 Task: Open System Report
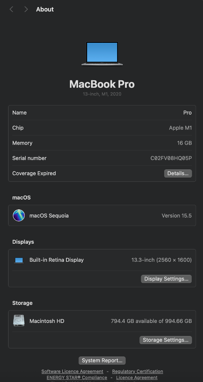[x=102, y=360]
